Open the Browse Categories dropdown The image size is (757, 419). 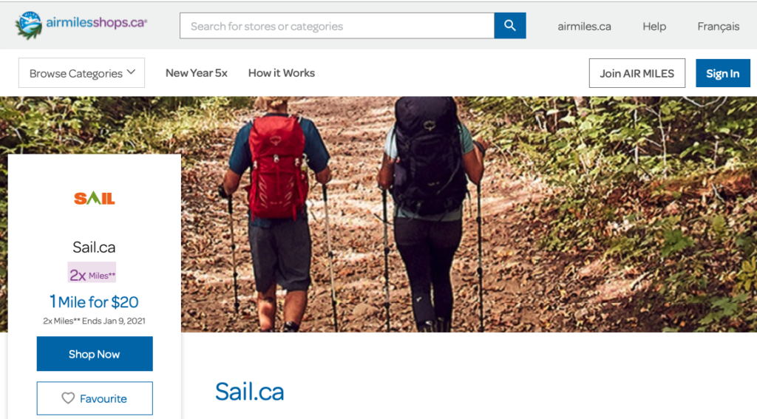[x=81, y=73]
